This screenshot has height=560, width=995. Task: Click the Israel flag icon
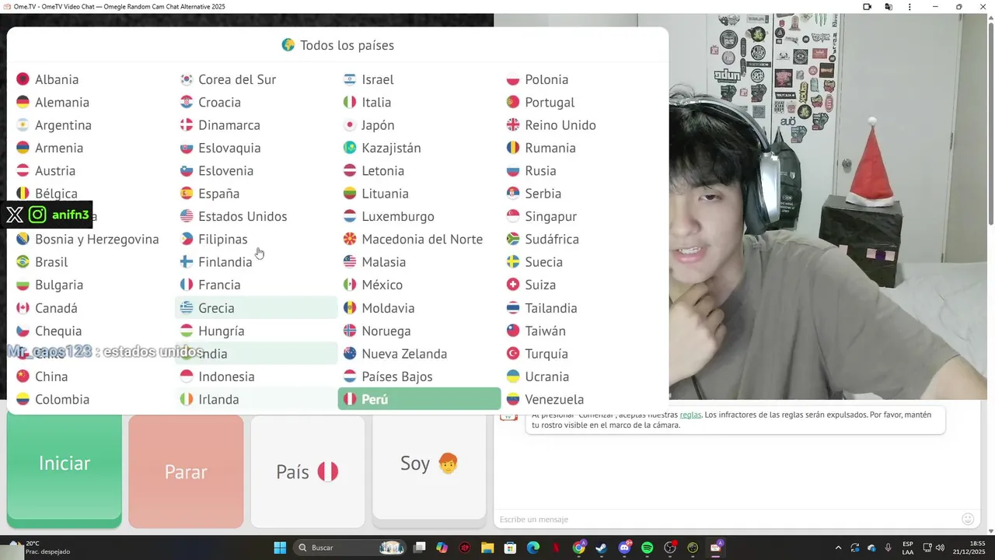(350, 79)
